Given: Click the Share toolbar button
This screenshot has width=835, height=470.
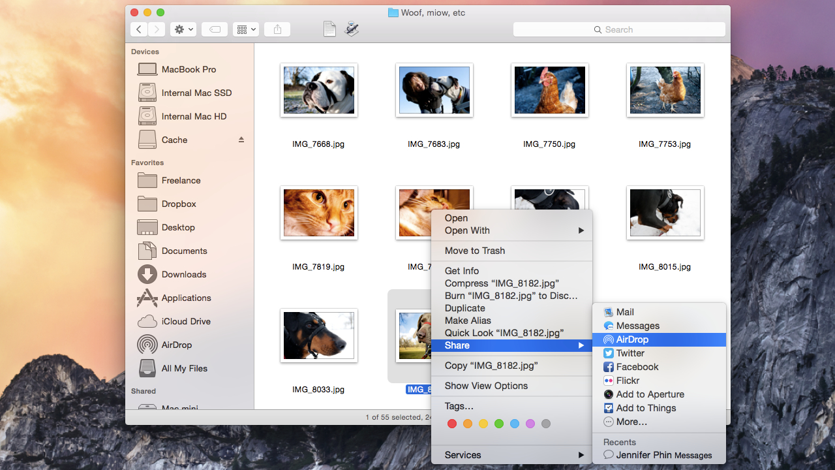Looking at the screenshot, I should 278,29.
